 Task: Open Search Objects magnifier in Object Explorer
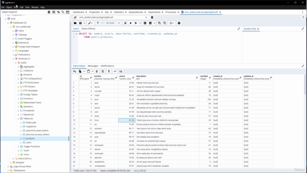pyautogui.click(x=63, y=12)
